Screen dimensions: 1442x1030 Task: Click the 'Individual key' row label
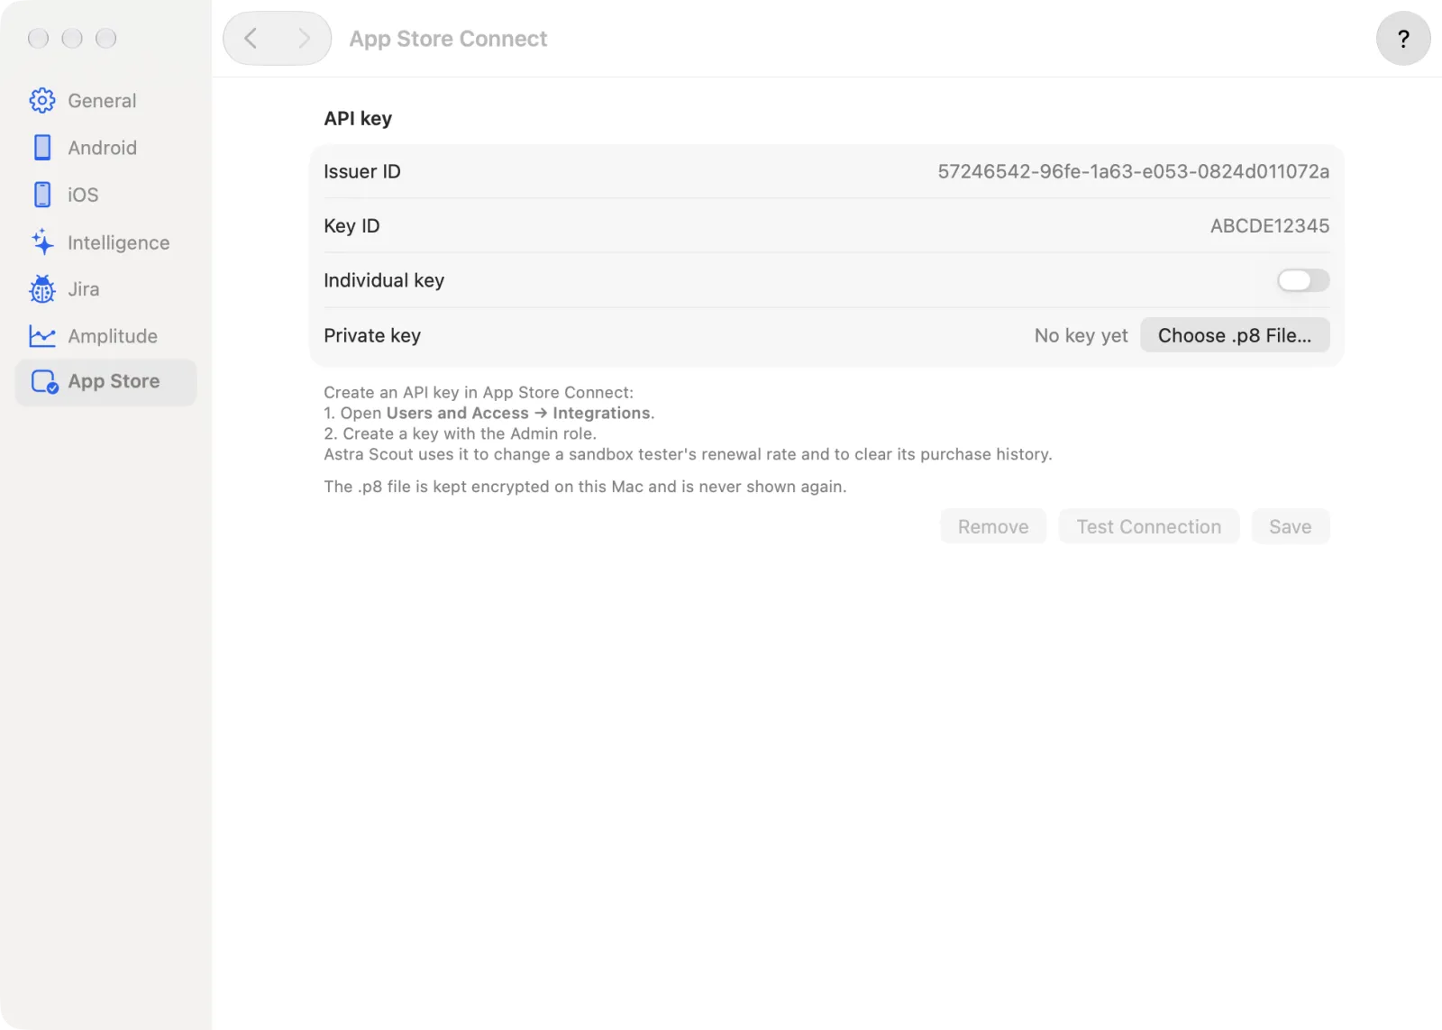click(x=384, y=280)
